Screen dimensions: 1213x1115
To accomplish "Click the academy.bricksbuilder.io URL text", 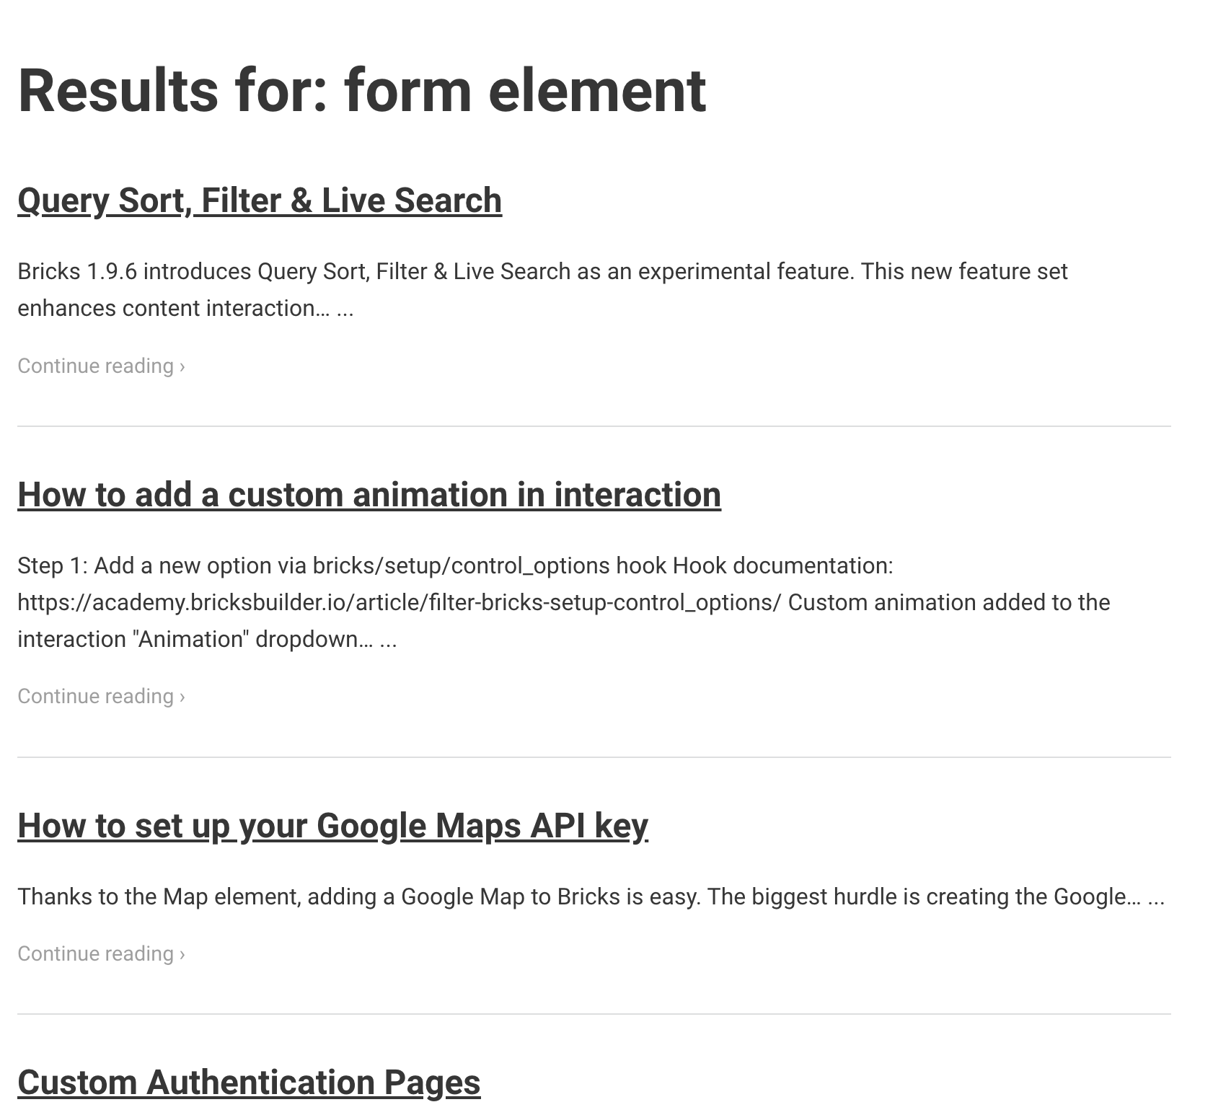I will 399,602.
